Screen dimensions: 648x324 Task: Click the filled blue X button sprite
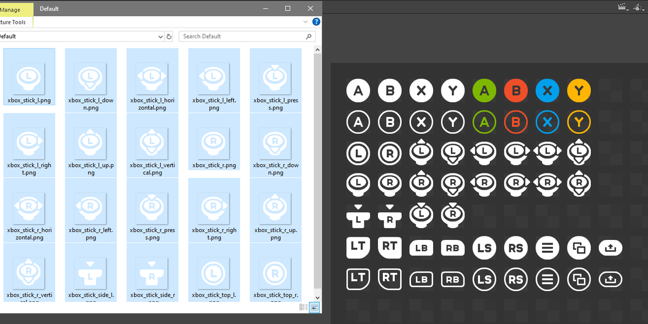point(548,91)
